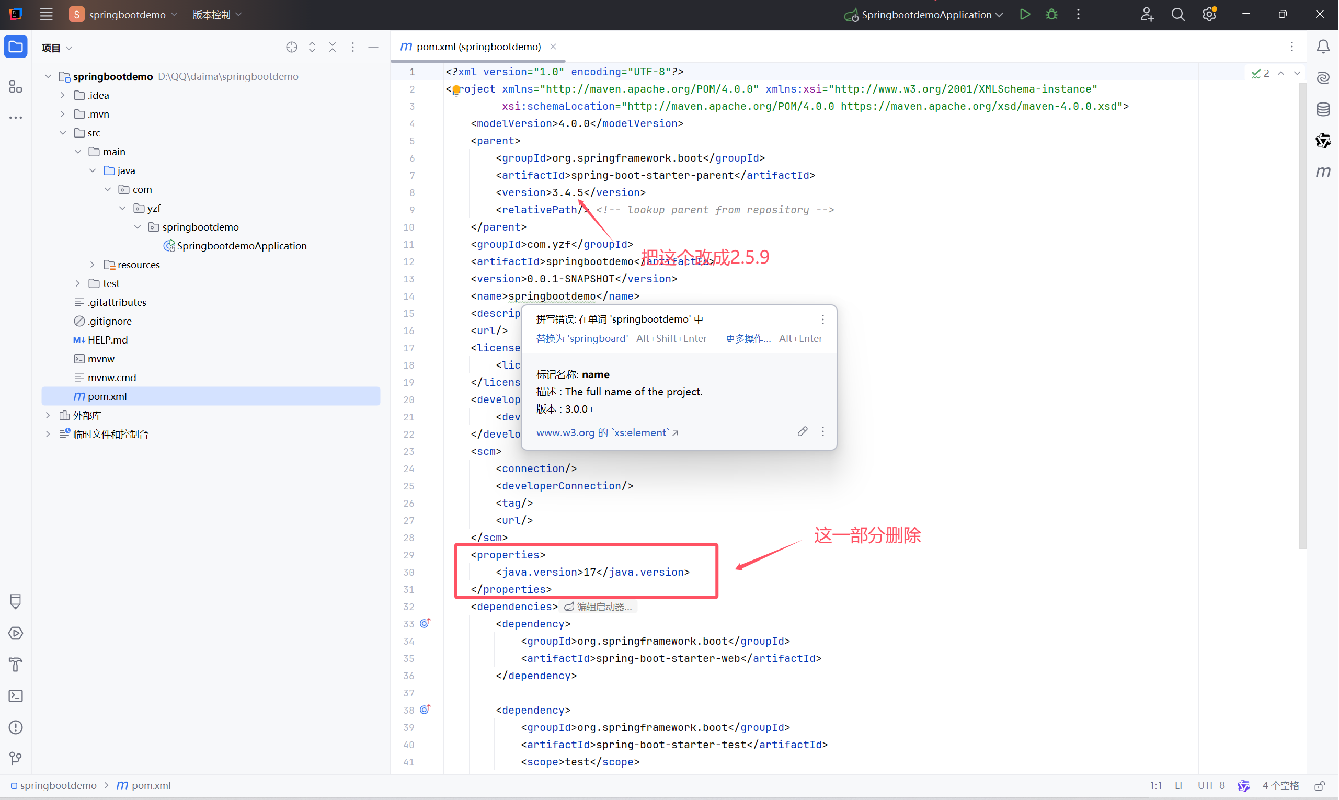Open the Project tool window folder icon
The width and height of the screenshot is (1339, 800).
16,47
